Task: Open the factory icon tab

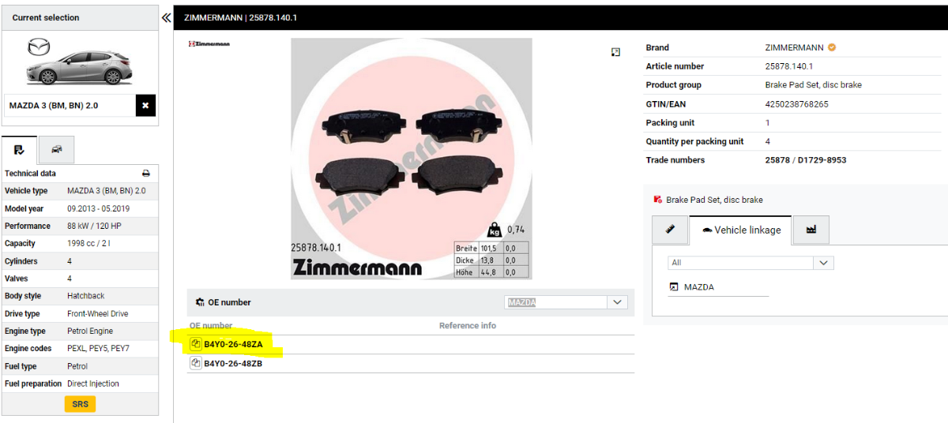Action: 811,230
